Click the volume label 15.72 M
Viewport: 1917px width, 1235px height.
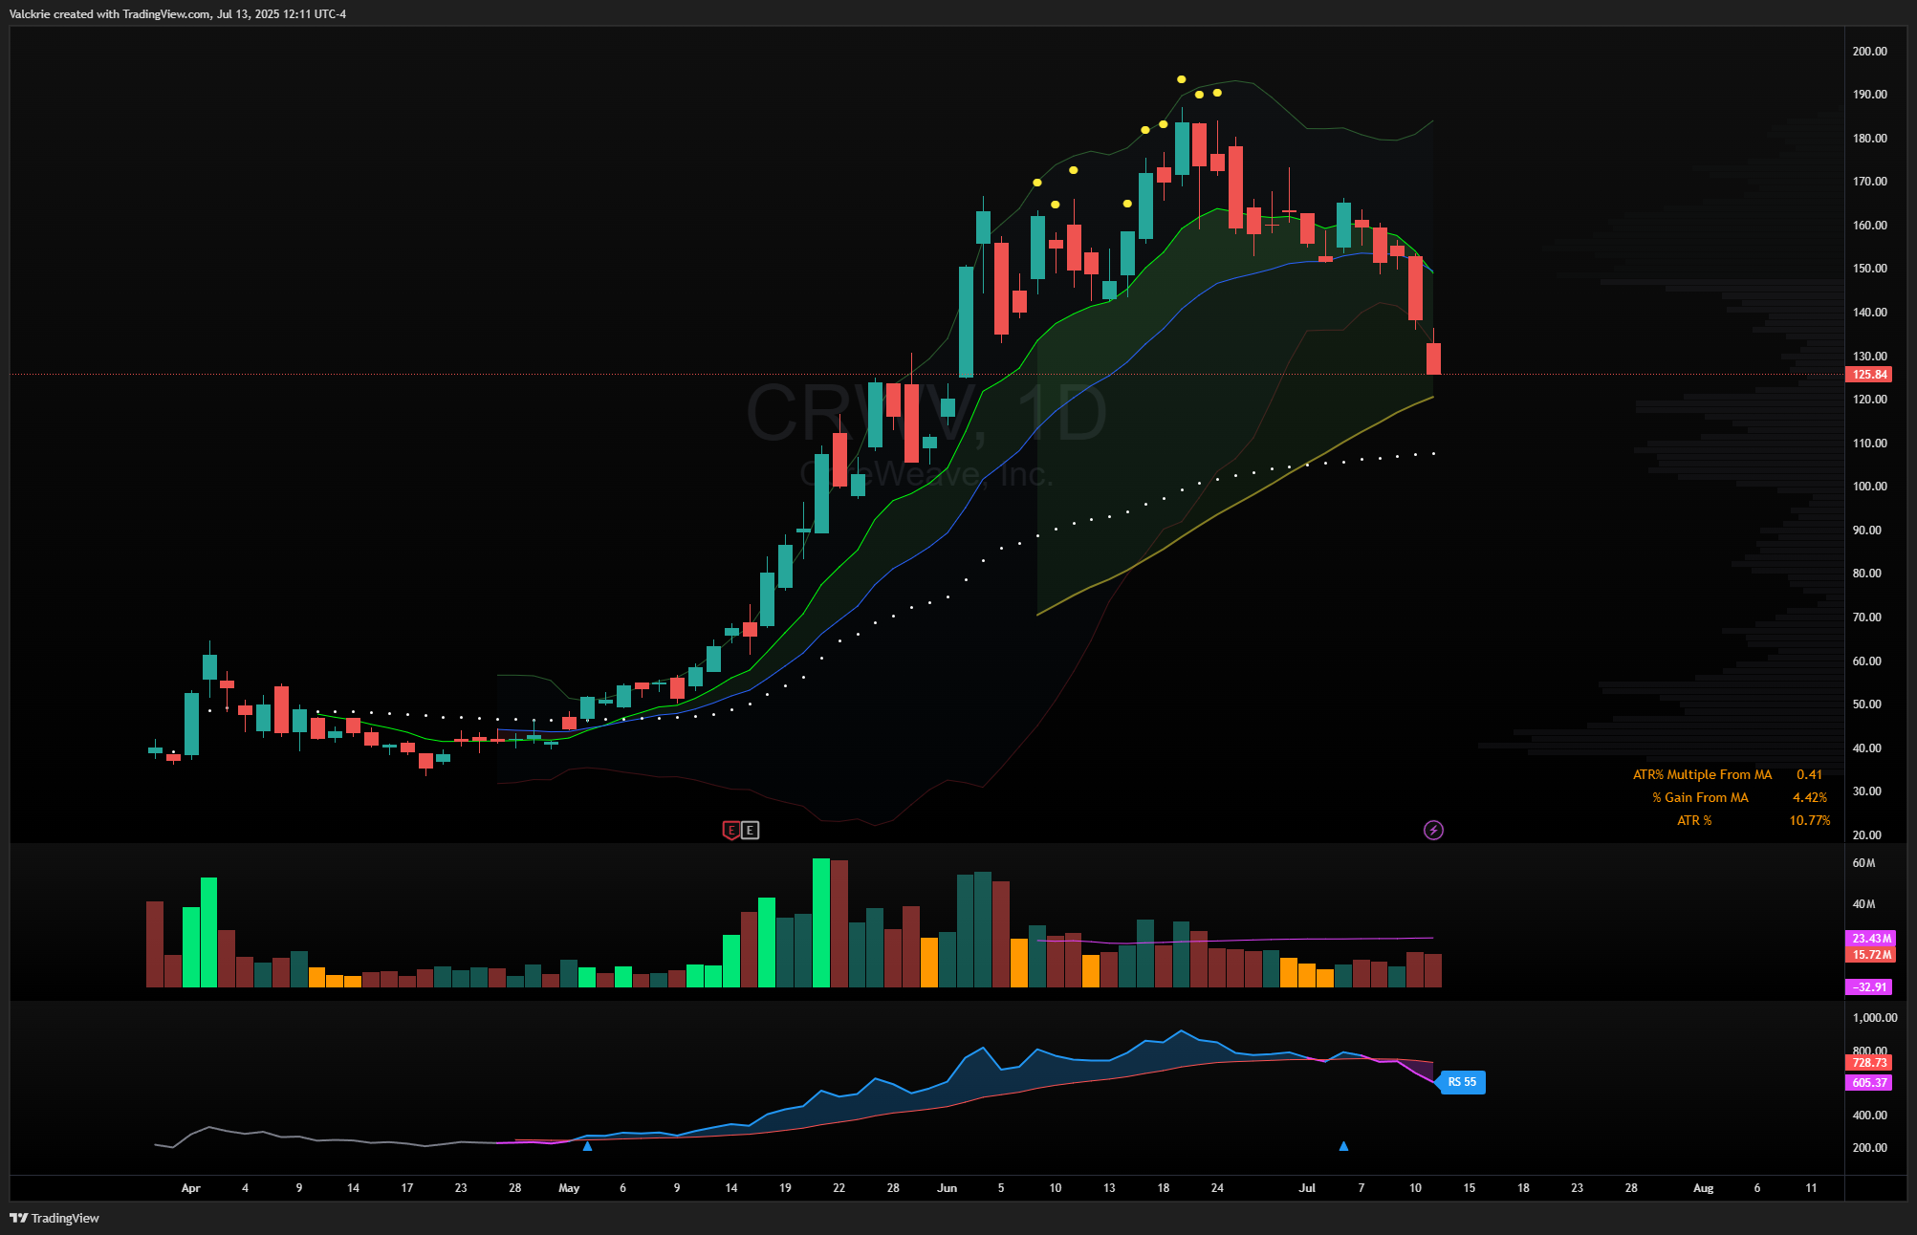tap(1870, 955)
